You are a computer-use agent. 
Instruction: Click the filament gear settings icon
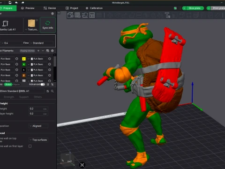coord(52,51)
